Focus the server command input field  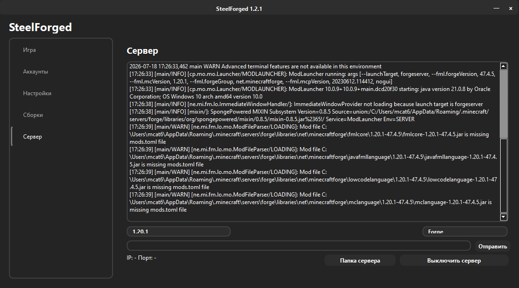click(299, 246)
